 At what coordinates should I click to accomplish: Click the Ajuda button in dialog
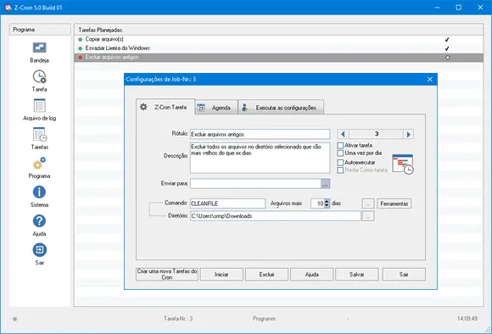click(x=312, y=275)
